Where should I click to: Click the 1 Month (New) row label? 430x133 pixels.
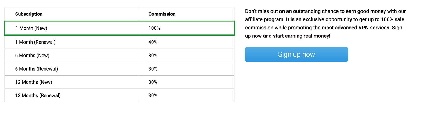tap(31, 28)
